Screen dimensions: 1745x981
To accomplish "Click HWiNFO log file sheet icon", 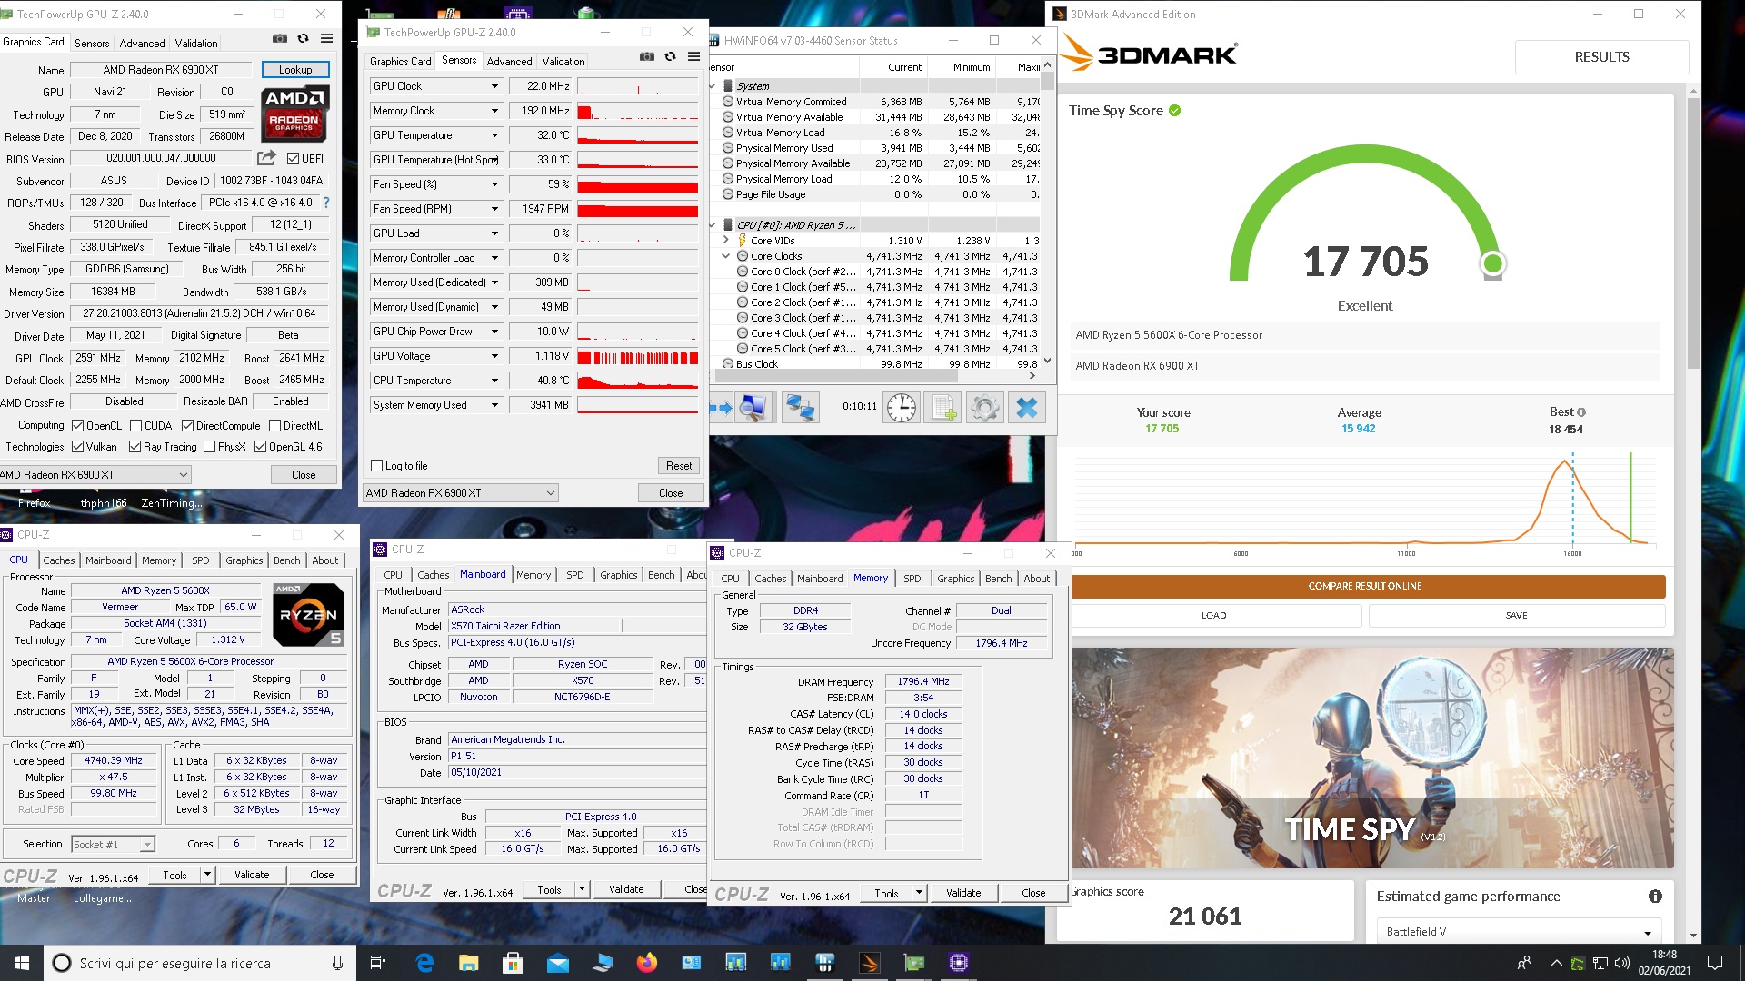I will click(x=943, y=408).
